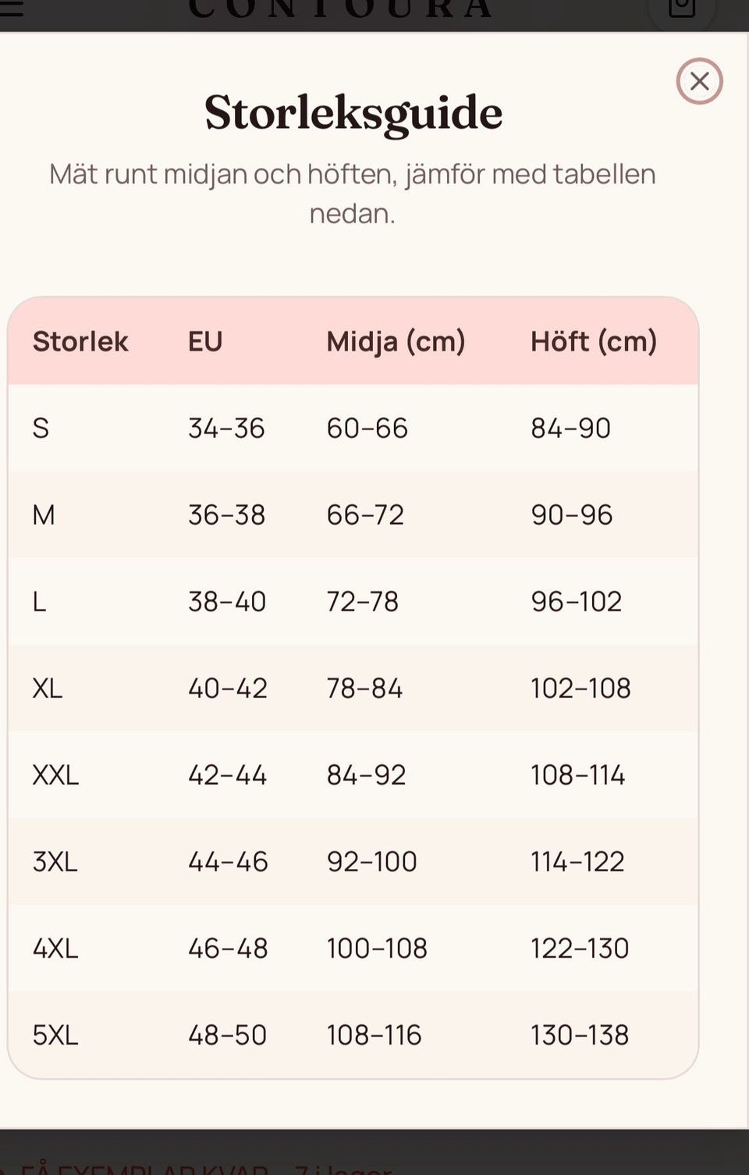
Task: Select the Storlek column header
Action: 80,341
